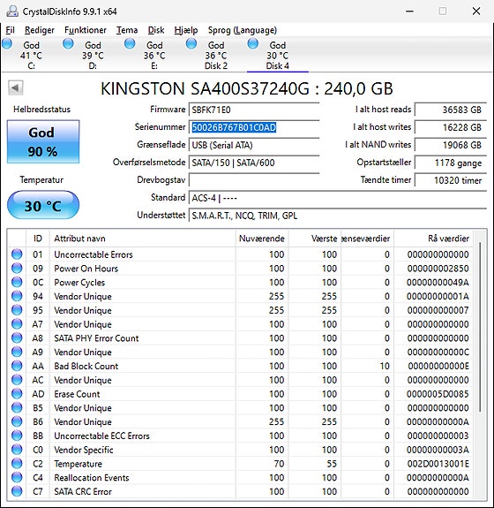Click the God 90 % health status button

[x=43, y=141]
